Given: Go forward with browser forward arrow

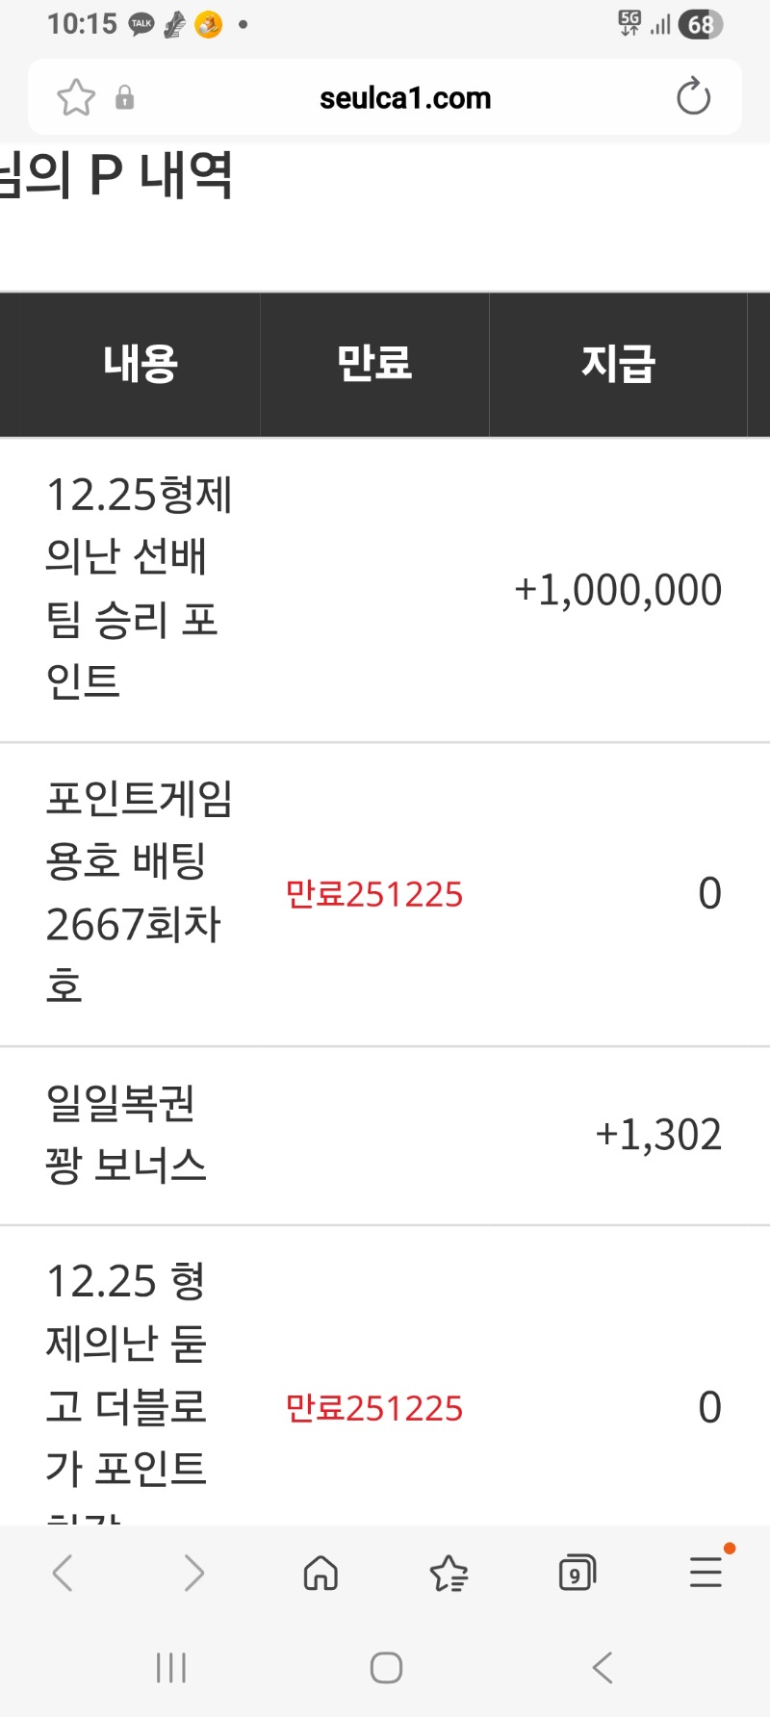Looking at the screenshot, I should (x=193, y=1574).
